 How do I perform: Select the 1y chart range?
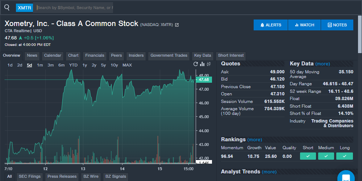tap(85, 65)
